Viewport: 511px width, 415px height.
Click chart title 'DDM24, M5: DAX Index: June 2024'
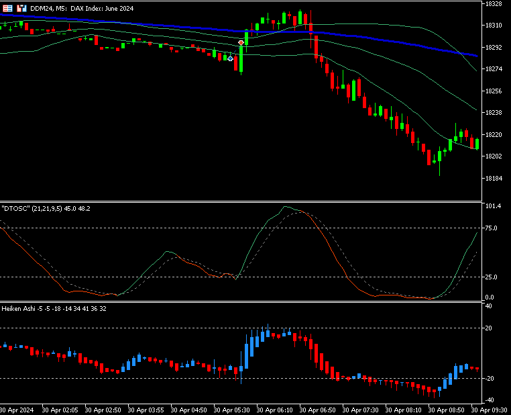[82, 9]
